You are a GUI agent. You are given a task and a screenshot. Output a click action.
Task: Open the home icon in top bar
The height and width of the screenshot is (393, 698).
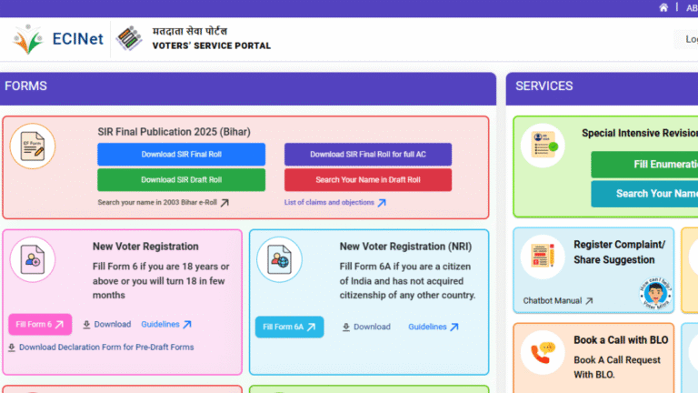tap(663, 7)
